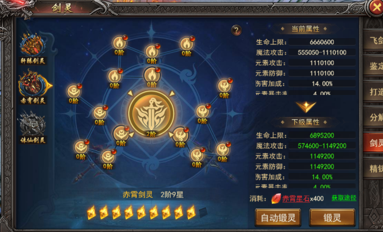The width and height of the screenshot is (383, 232).
Task: Click the empty tenth star slot
Action: [203, 212]
